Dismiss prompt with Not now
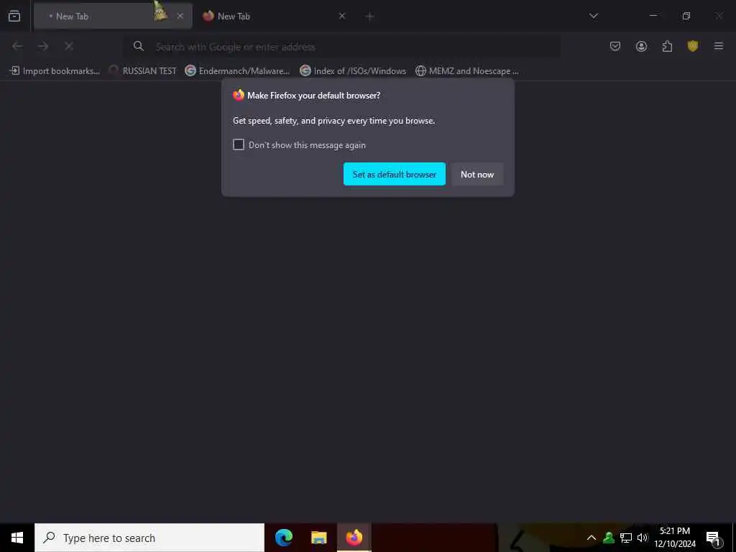Viewport: 736px width, 552px height. click(477, 174)
